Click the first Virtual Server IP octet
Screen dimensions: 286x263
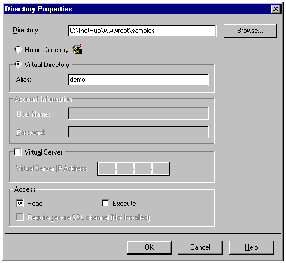[x=107, y=168]
